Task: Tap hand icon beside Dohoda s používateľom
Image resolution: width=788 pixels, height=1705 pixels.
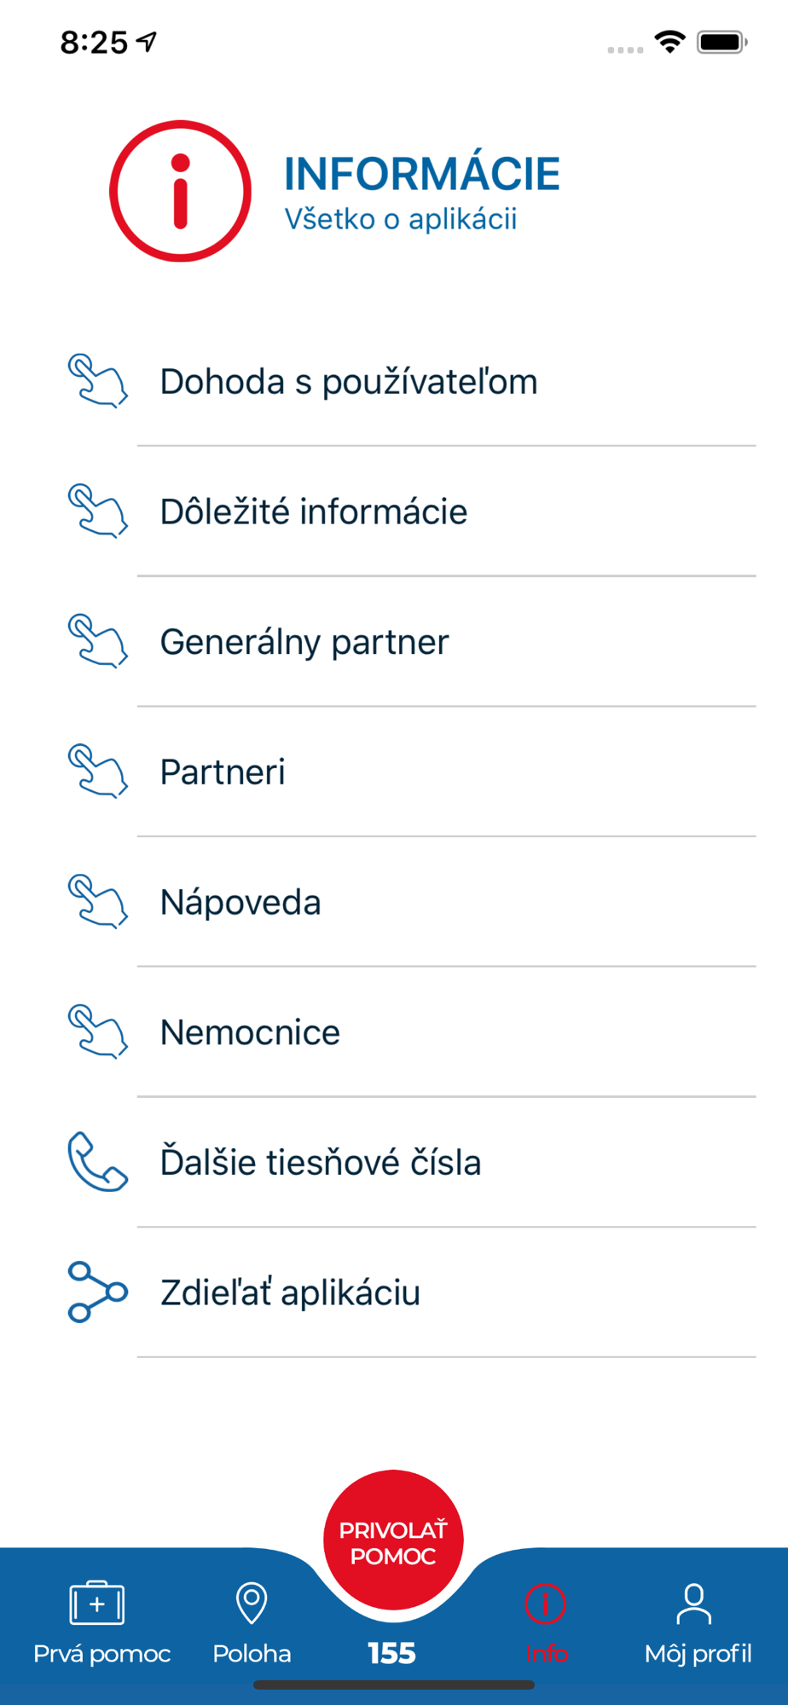Action: click(97, 380)
